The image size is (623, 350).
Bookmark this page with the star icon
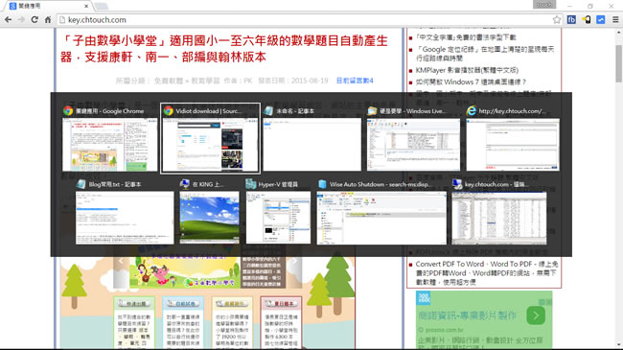557,19
